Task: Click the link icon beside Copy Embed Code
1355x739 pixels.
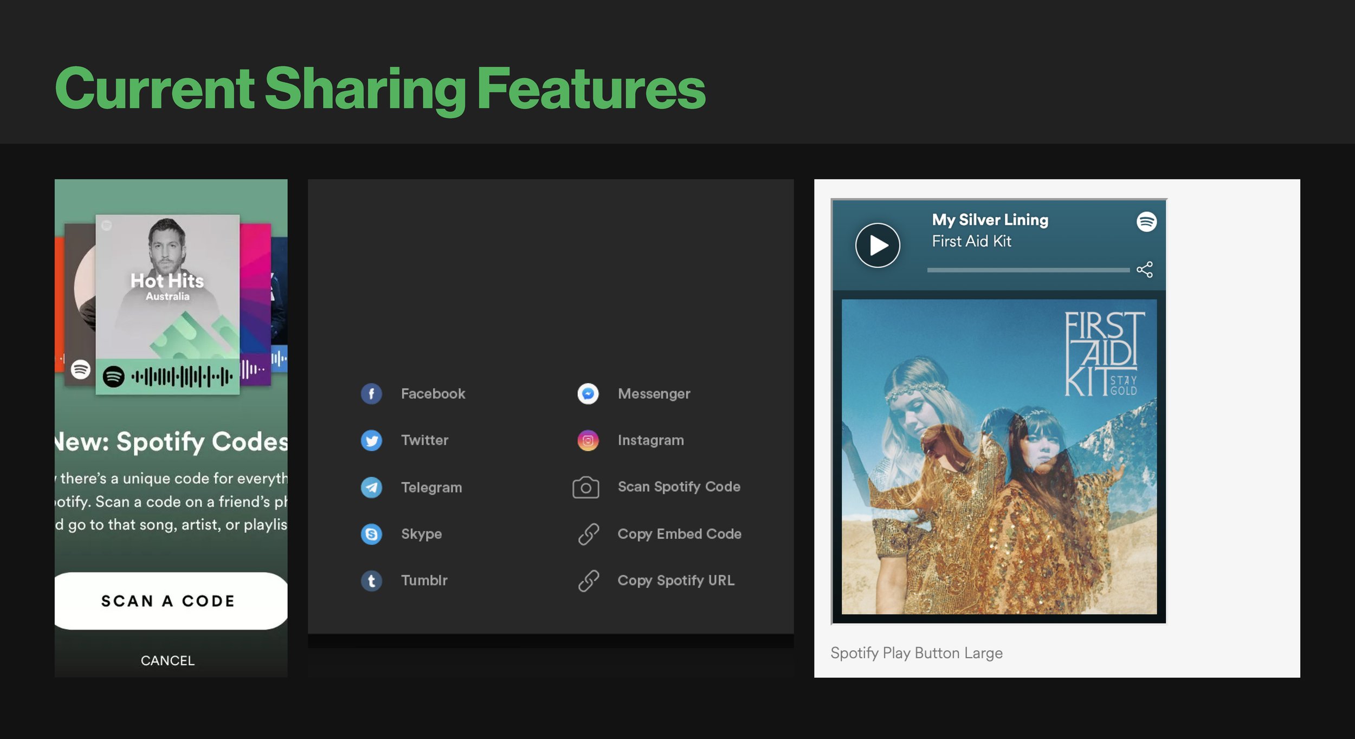Action: (588, 534)
